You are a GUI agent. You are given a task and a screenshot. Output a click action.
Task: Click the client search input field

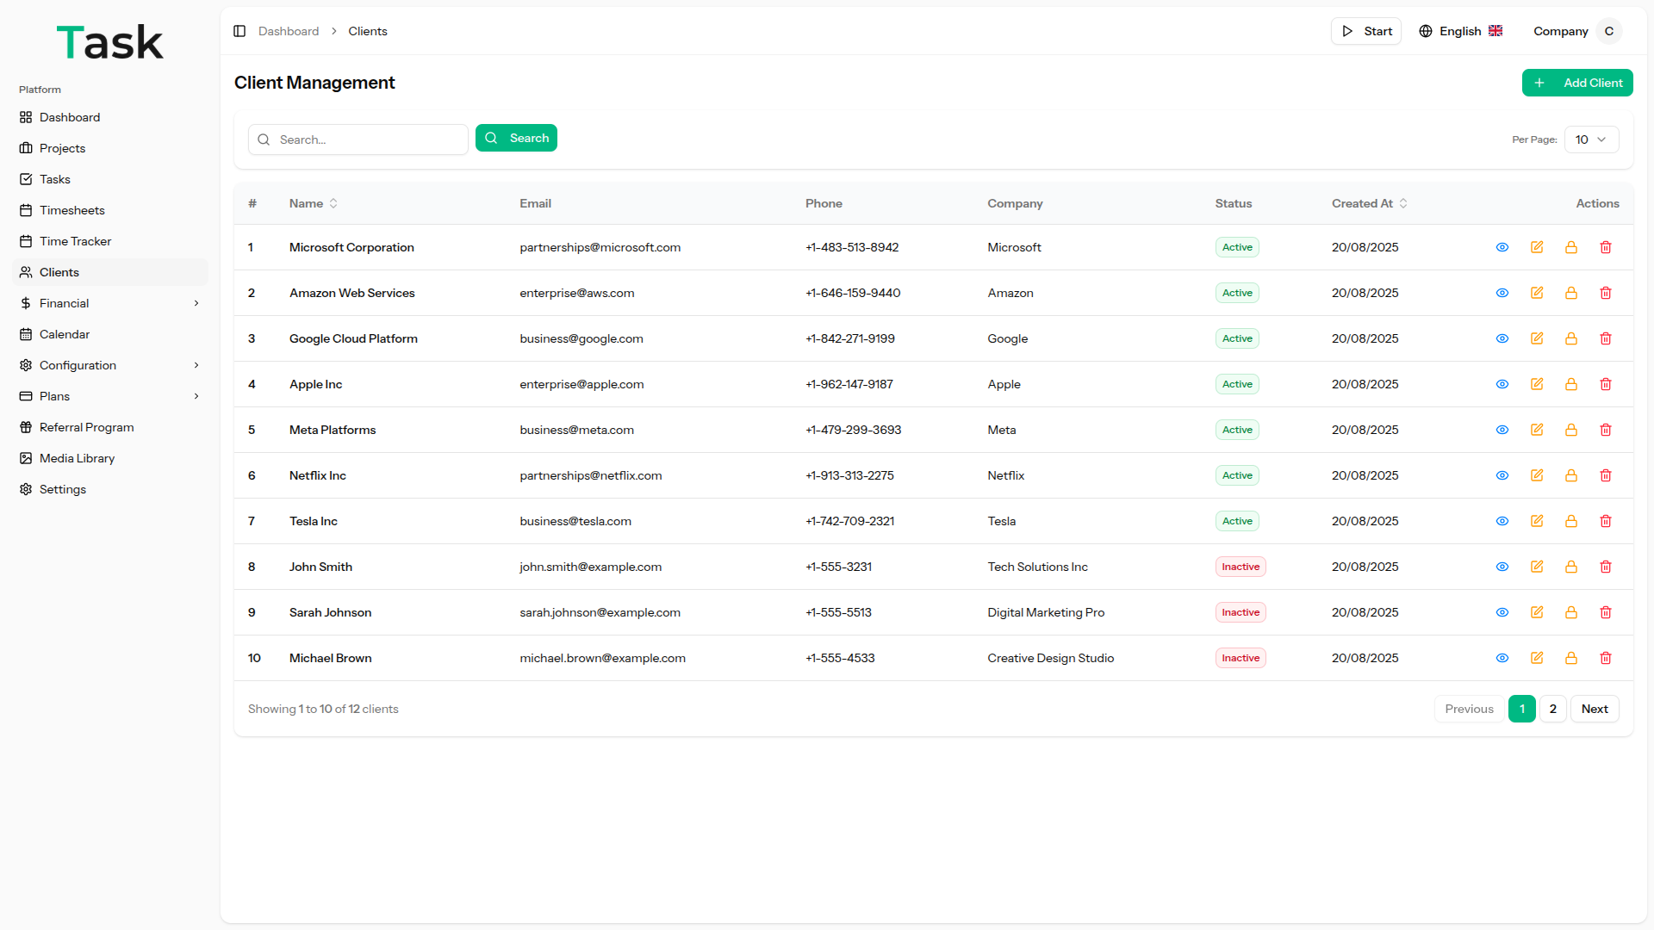[369, 139]
